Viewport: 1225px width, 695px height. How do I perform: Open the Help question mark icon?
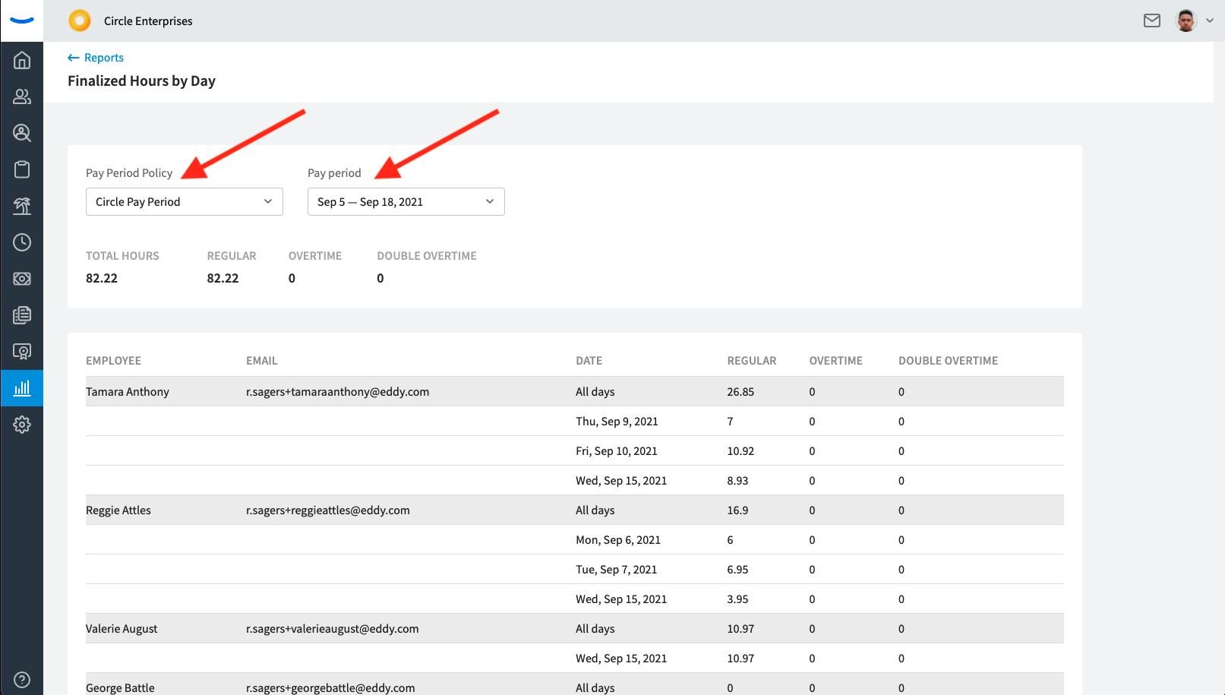22,680
